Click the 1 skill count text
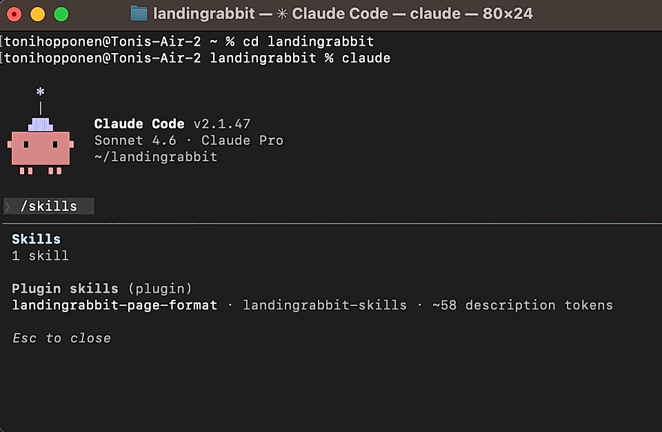Screen dimensions: 662x432 (x=39, y=255)
